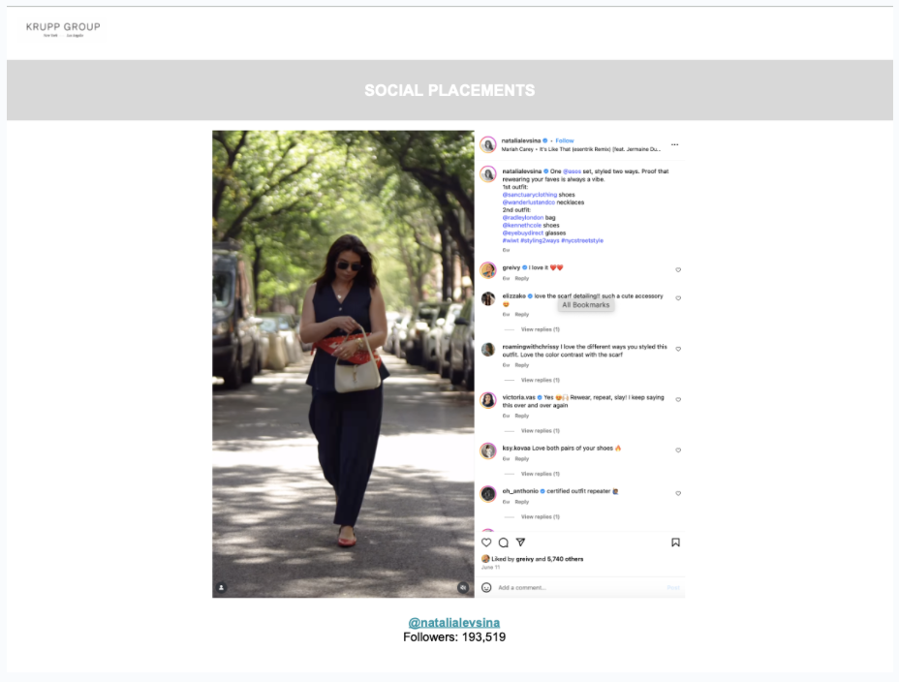The width and height of the screenshot is (899, 682).
Task: Open comments with the speech bubble icon
Action: coord(503,542)
